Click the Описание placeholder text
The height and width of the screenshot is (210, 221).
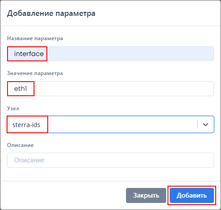[x=29, y=160]
